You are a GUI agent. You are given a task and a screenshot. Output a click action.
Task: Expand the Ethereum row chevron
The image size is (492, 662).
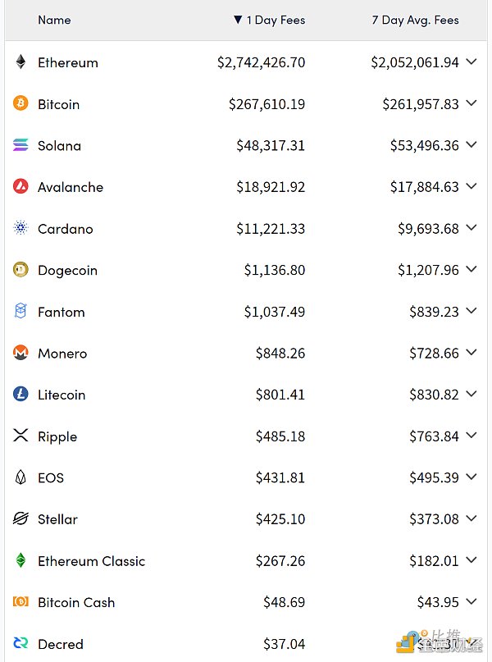click(471, 62)
